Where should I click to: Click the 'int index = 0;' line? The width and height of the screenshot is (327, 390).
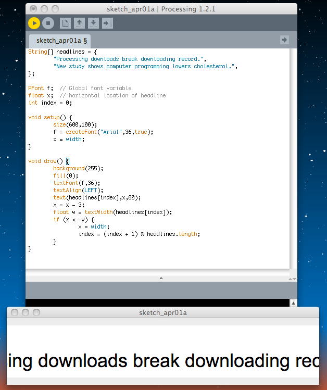pos(50,103)
